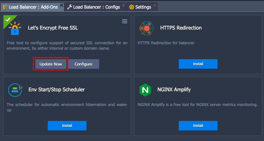The image size is (264, 141).
Task: Click the Env Start/Stop Scheduler icon
Action: tap(15, 90)
